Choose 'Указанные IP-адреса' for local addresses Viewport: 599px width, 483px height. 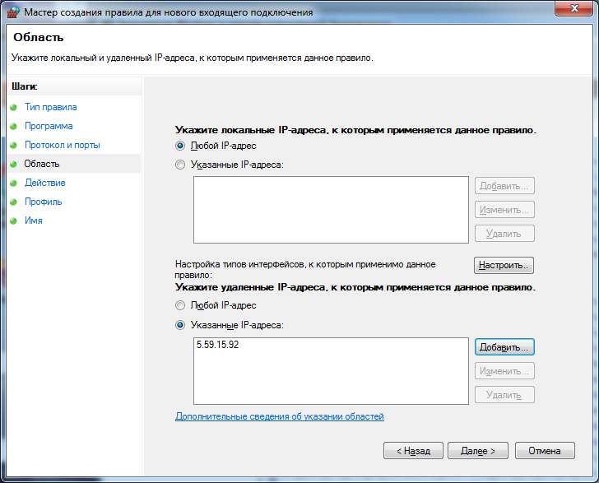(x=180, y=165)
